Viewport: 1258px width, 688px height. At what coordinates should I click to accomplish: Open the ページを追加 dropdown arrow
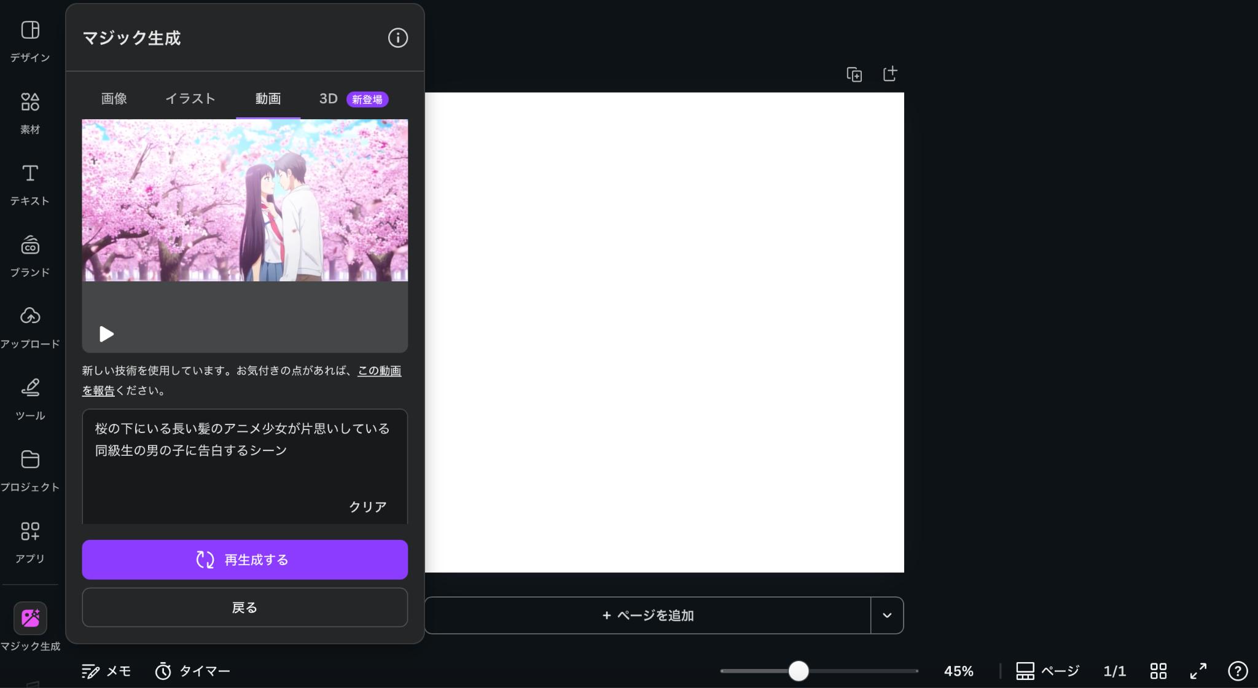[886, 615]
